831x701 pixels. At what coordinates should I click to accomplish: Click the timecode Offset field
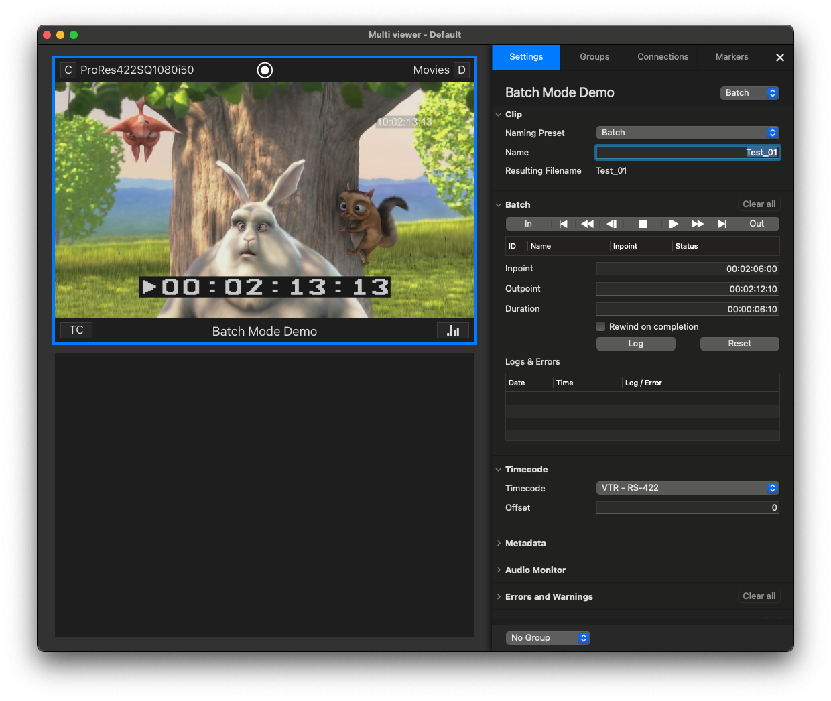click(x=688, y=508)
